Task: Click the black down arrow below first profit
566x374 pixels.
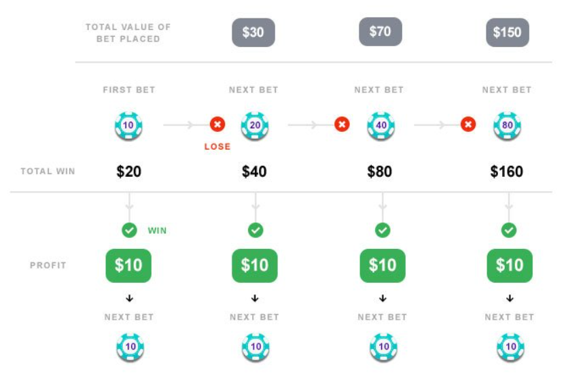Action: (130, 299)
